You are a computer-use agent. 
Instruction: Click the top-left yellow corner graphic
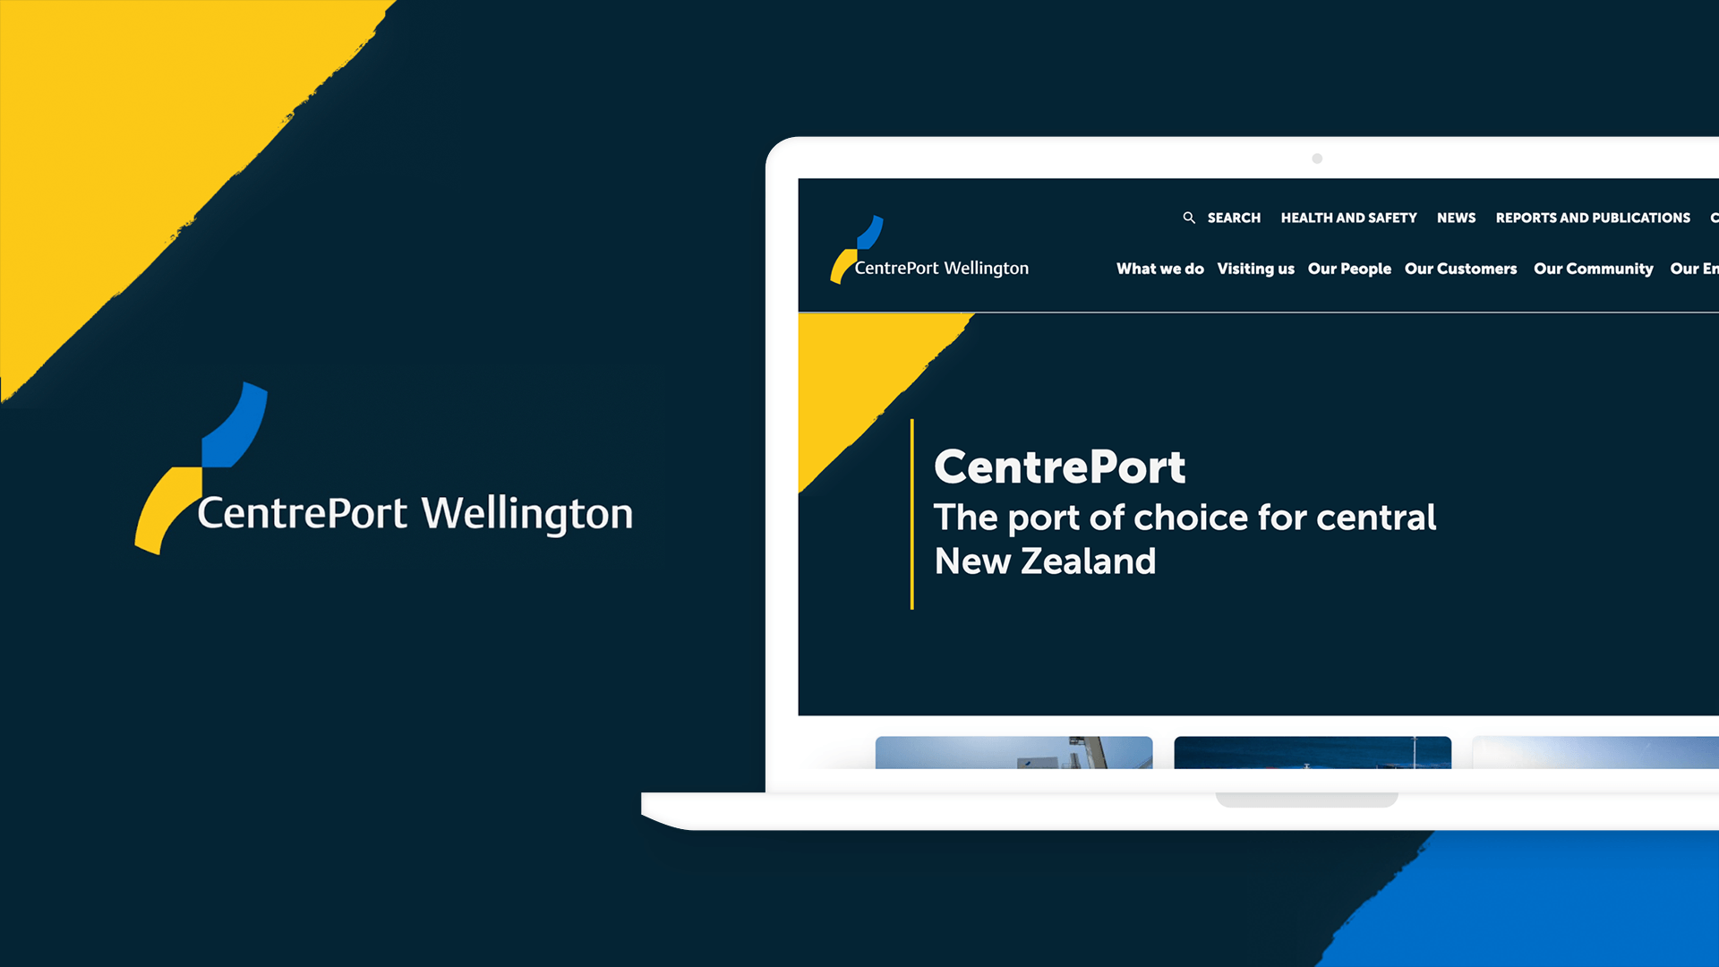click(x=118, y=94)
